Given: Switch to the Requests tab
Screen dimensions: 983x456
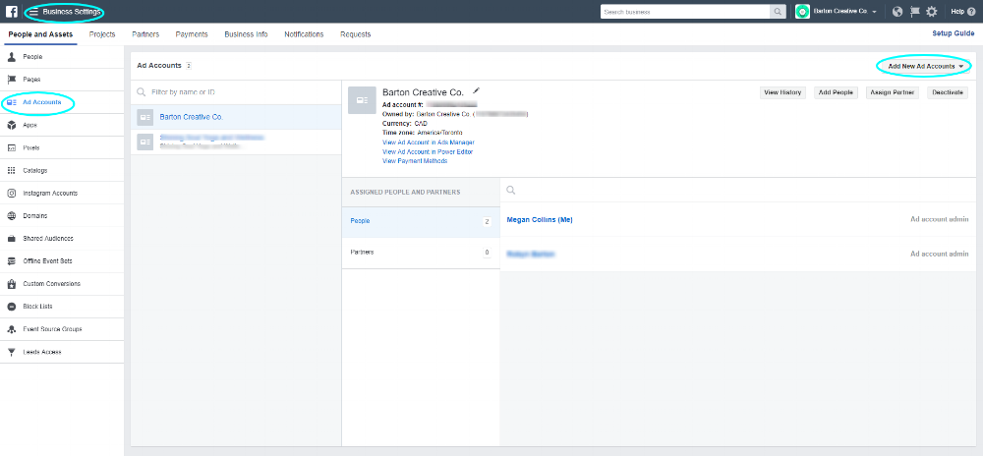Looking at the screenshot, I should tap(356, 34).
